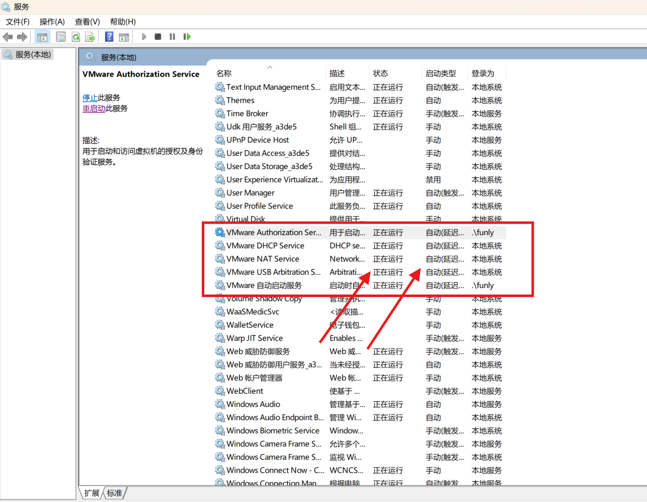Screen dimensions: 647x502
Task: Click the VMware Authorization Service title text
Action: click(x=141, y=74)
